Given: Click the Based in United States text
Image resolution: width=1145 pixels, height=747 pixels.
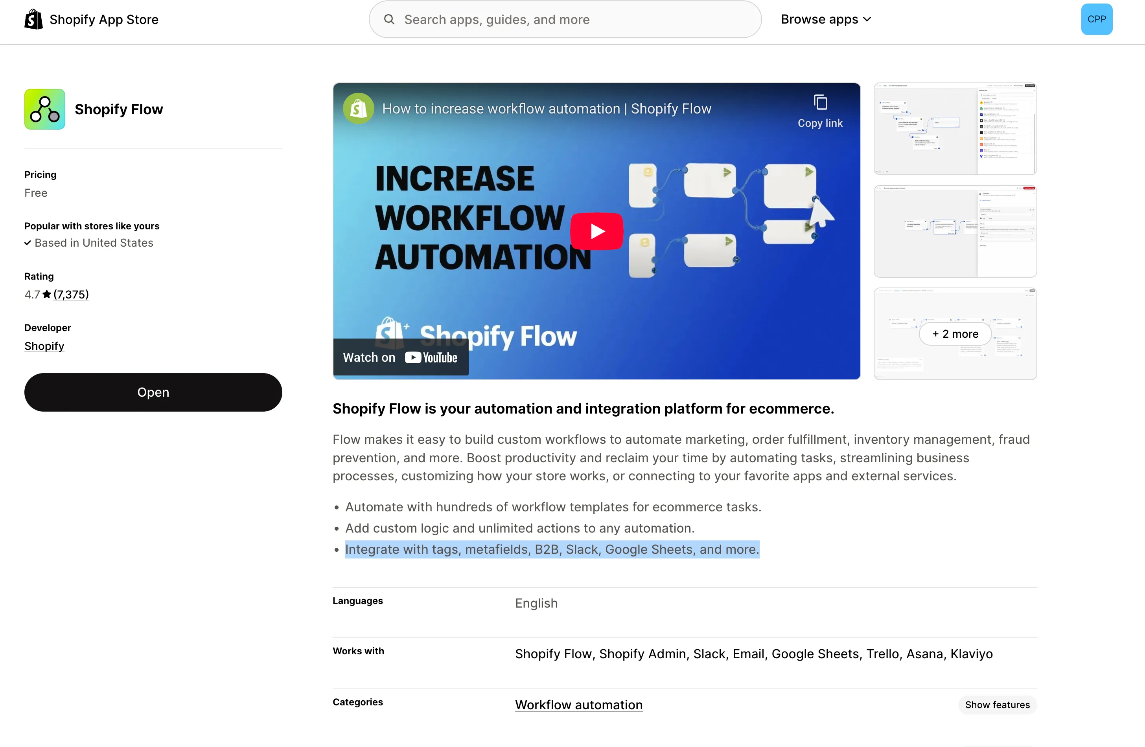Looking at the screenshot, I should point(94,243).
